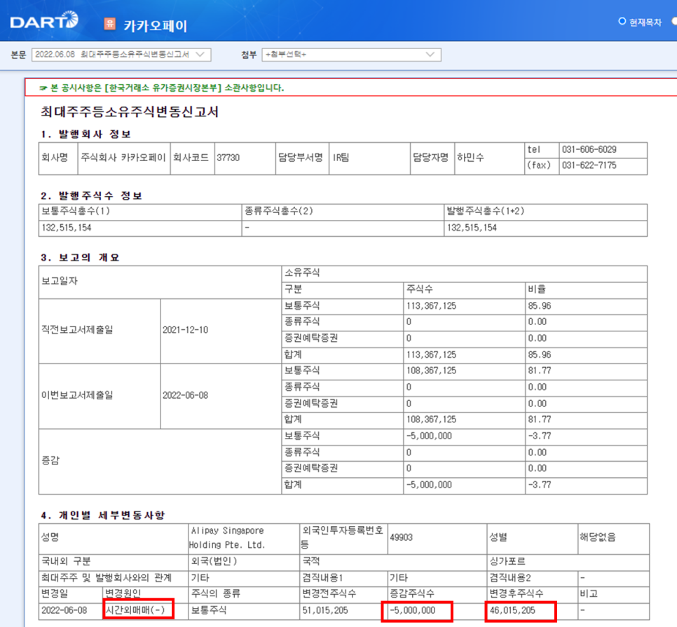Click the DART logo
Viewport: 677px width, 627px height.
pos(44,21)
